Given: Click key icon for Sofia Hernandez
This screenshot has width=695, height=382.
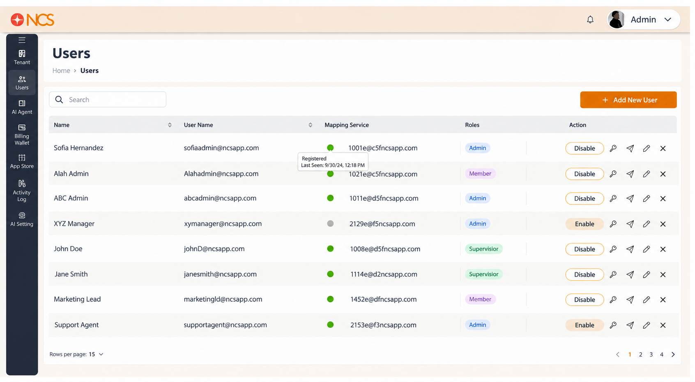Looking at the screenshot, I should click(613, 148).
